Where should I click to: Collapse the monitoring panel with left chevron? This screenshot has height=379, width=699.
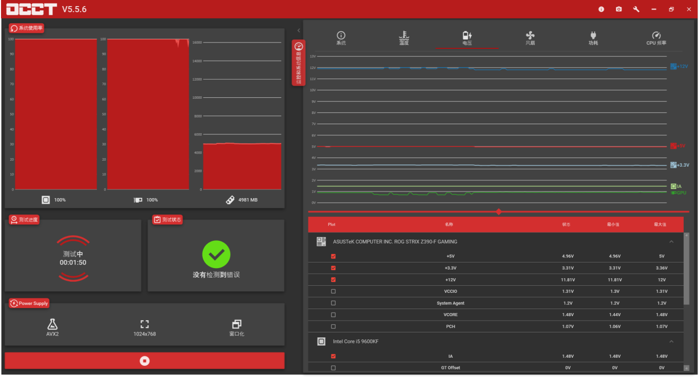(299, 31)
